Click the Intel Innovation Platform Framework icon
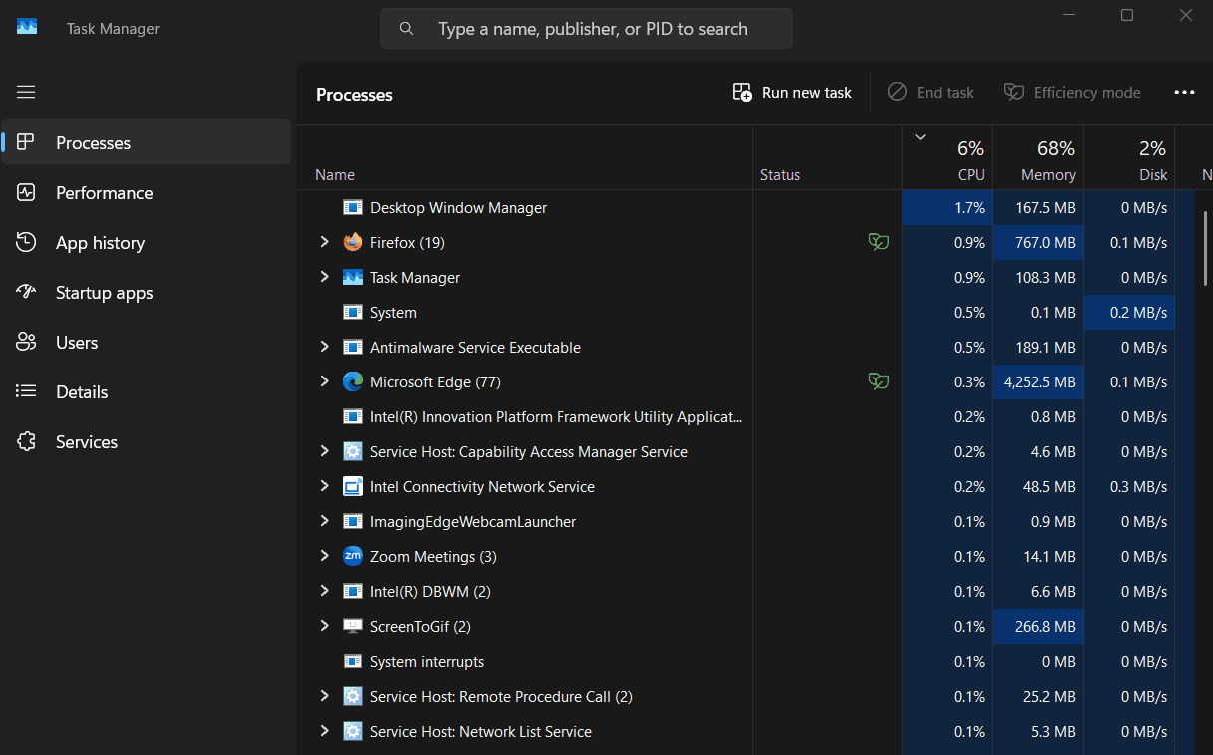1213x755 pixels. (353, 416)
